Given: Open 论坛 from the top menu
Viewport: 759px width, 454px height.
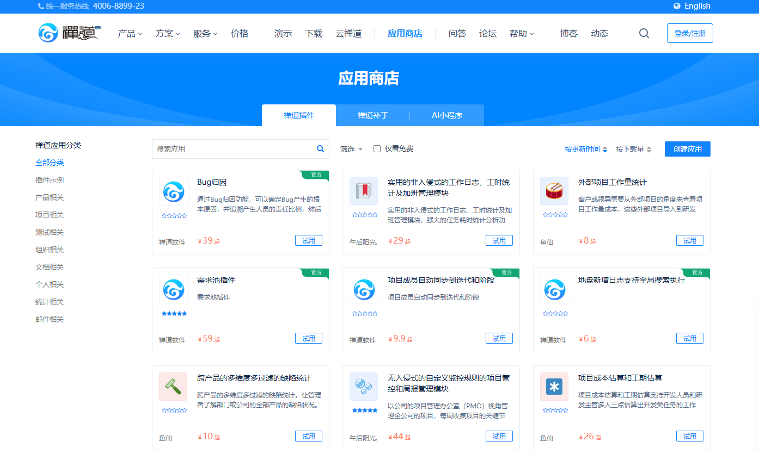Looking at the screenshot, I should click(x=488, y=33).
